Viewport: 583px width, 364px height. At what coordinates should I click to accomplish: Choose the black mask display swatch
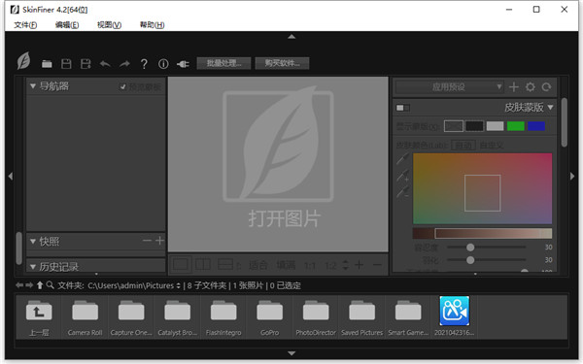(474, 126)
